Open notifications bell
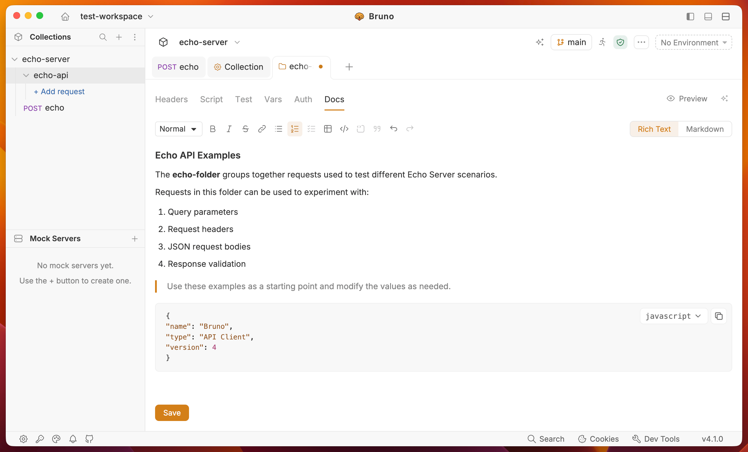 (x=73, y=439)
